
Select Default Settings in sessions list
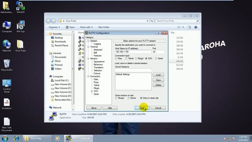(122, 75)
